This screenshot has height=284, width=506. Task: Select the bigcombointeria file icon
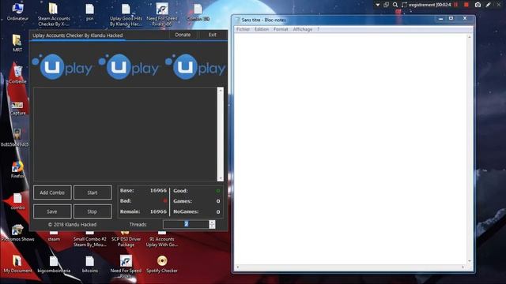(x=54, y=264)
